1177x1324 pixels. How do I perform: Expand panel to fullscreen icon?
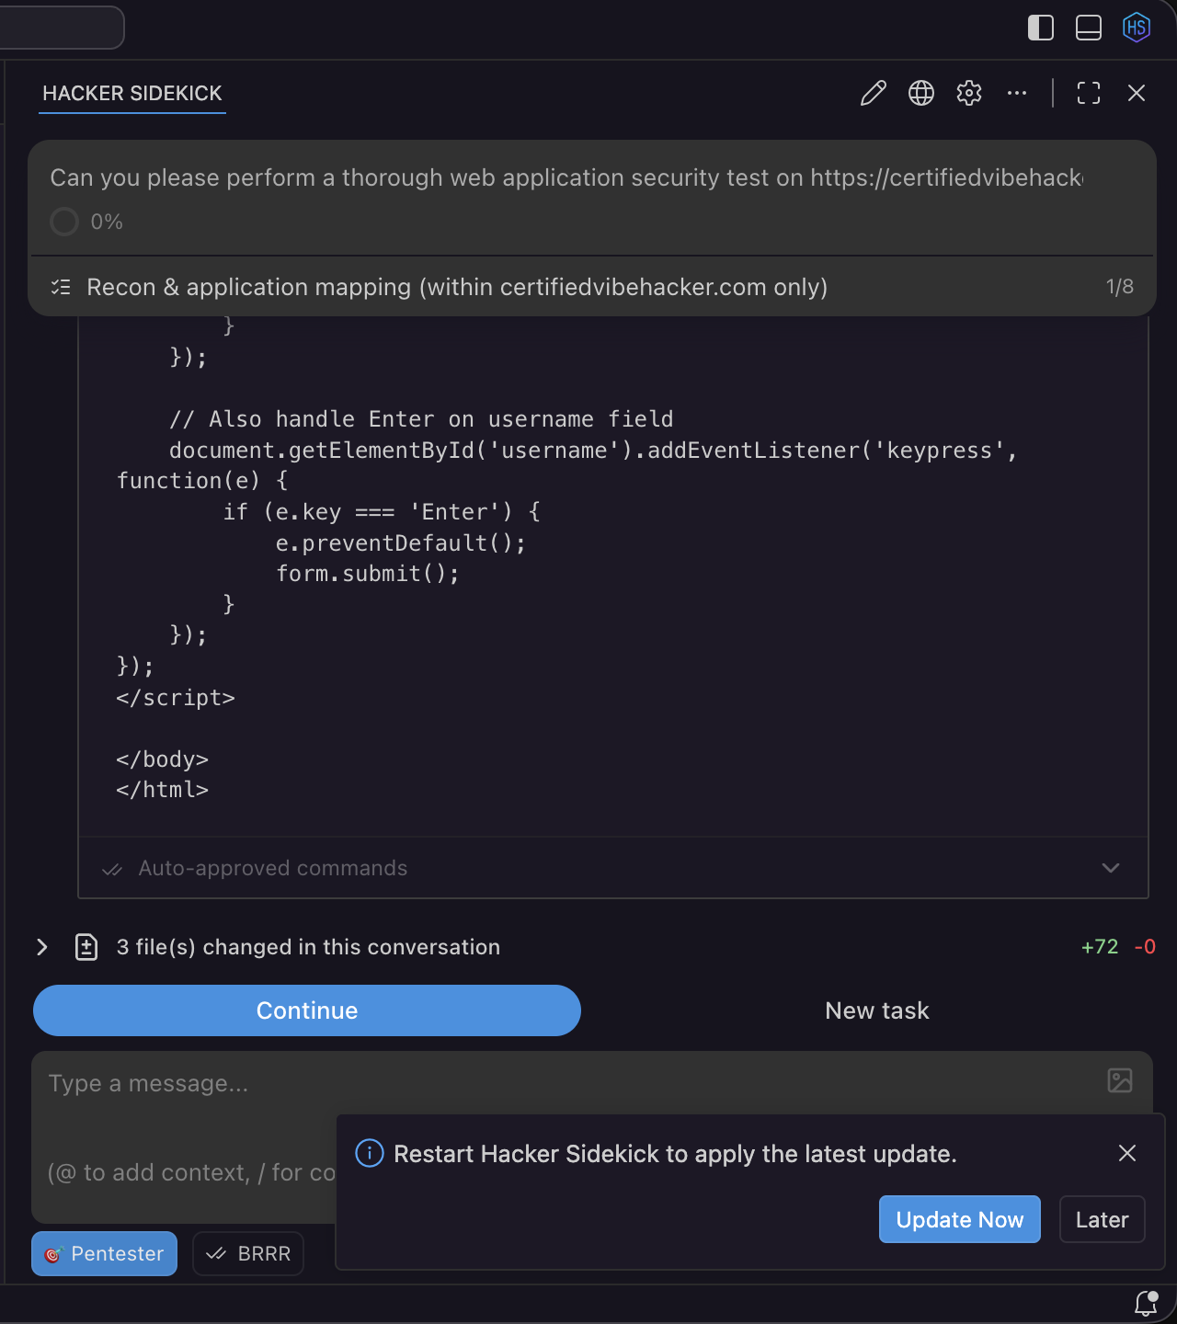(x=1089, y=93)
